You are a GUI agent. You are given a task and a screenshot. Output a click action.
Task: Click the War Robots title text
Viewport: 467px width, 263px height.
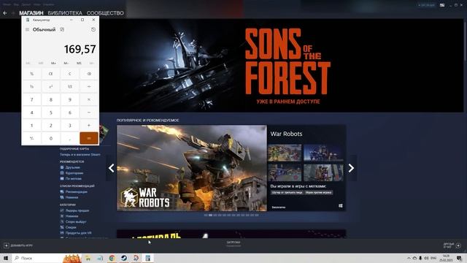286,134
